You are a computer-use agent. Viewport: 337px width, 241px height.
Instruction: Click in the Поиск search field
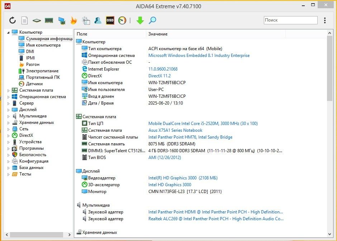(291, 20)
